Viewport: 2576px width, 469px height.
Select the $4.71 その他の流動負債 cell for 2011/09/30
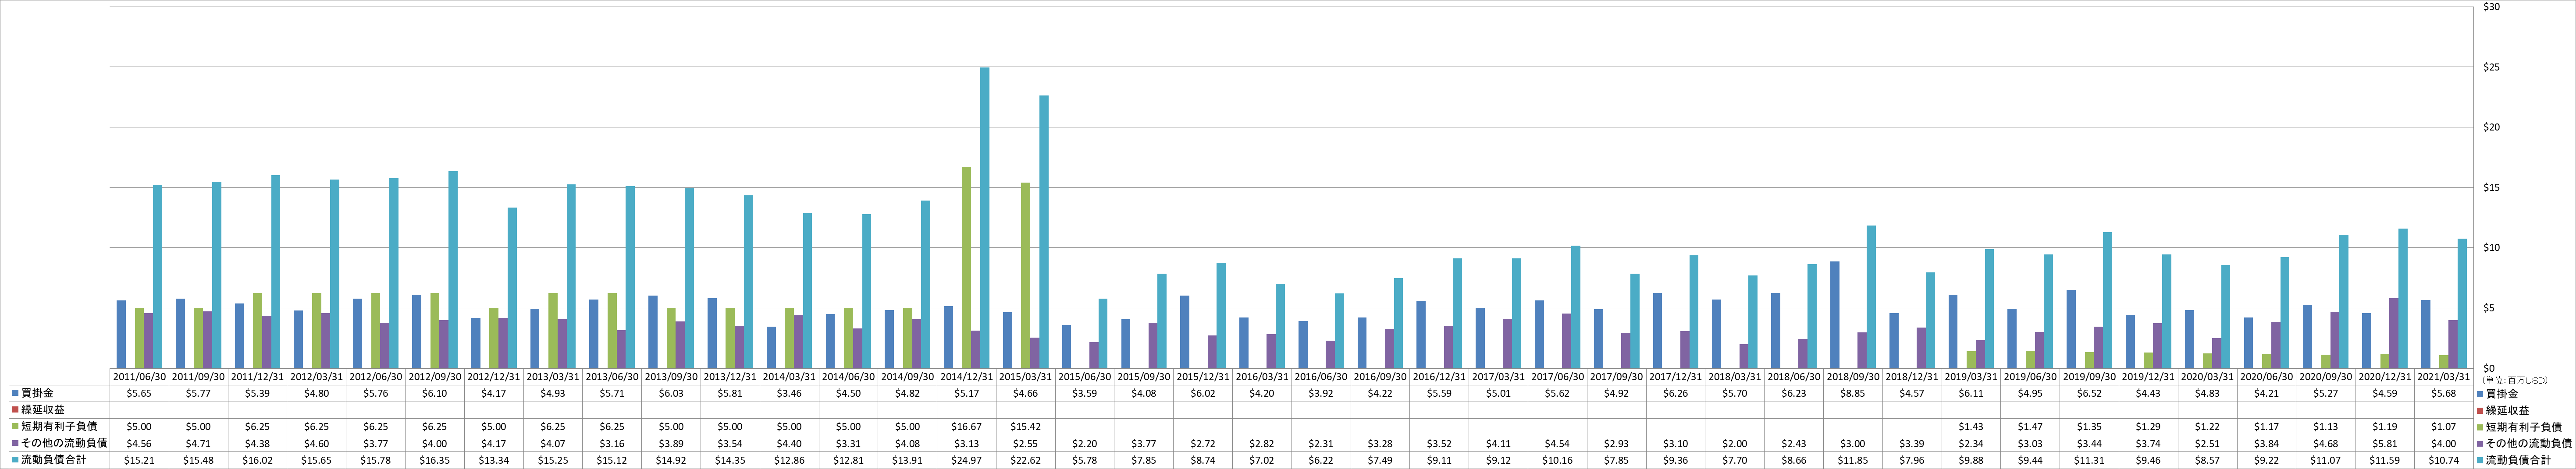(199, 443)
